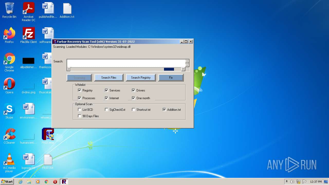Select the FRST.exe desktop icon
The width and height of the screenshot is (329, 185).
48,136
